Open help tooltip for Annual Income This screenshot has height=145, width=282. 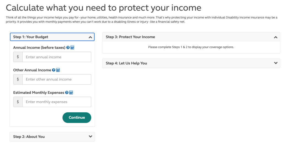(x=68, y=48)
